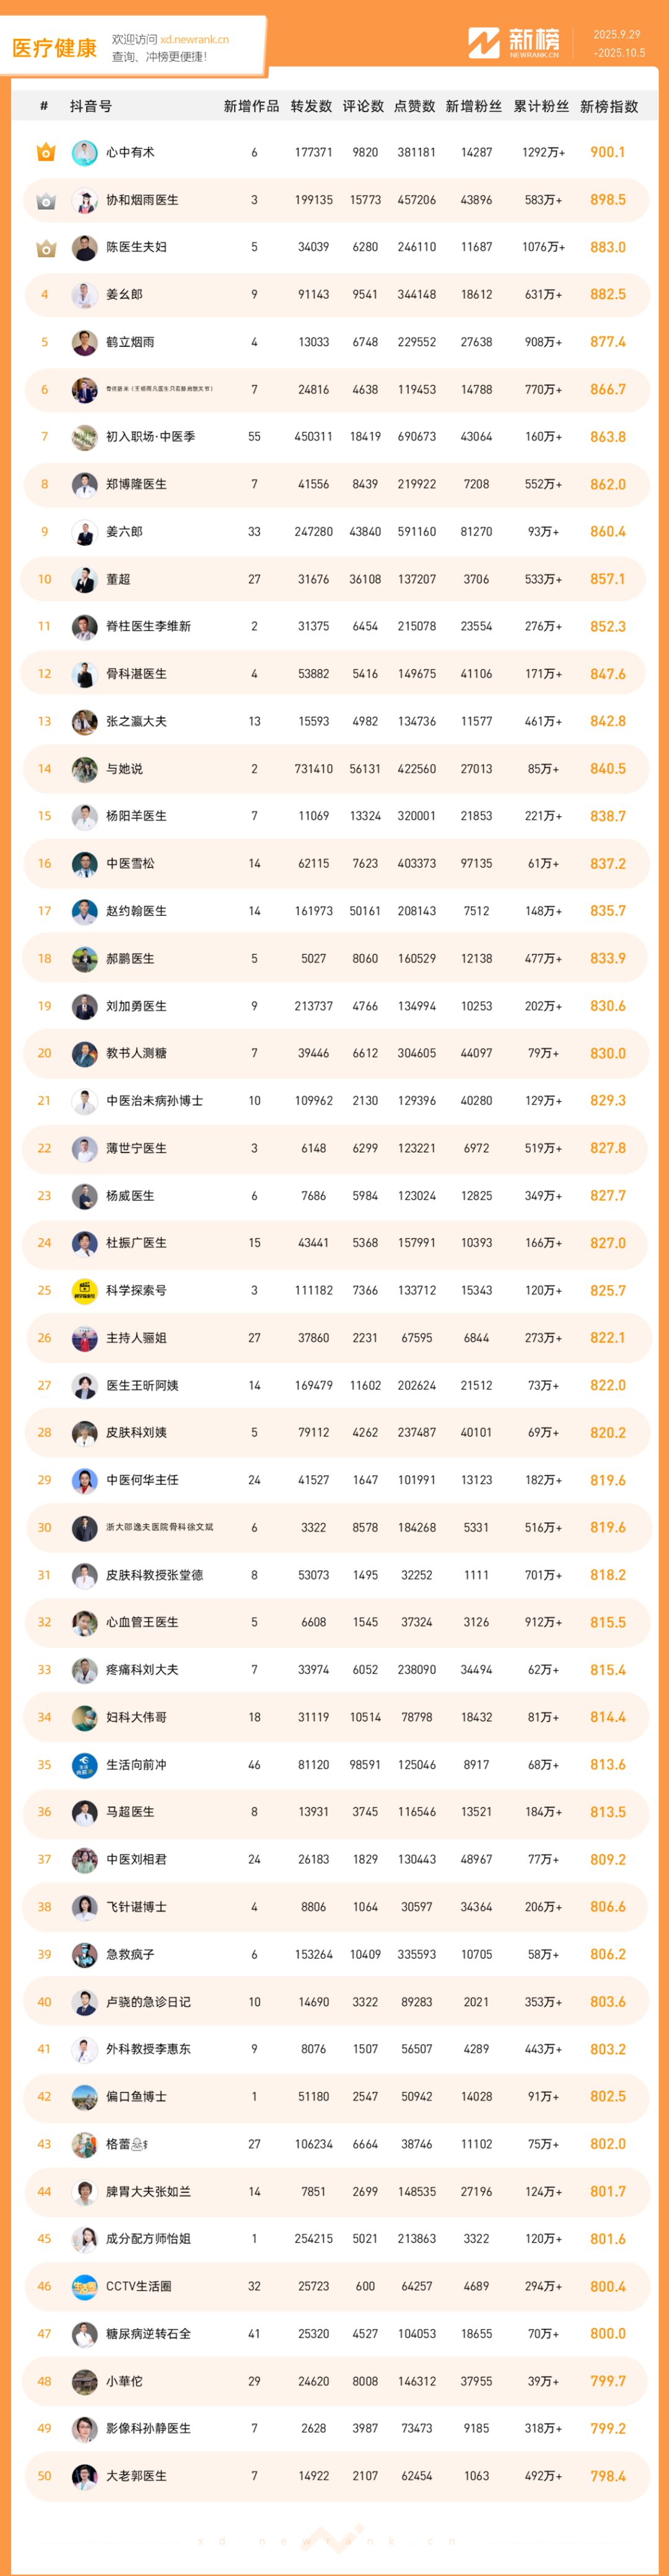Open account name 大老郭医生
This screenshot has height=2576, width=669.
pyautogui.click(x=136, y=2476)
